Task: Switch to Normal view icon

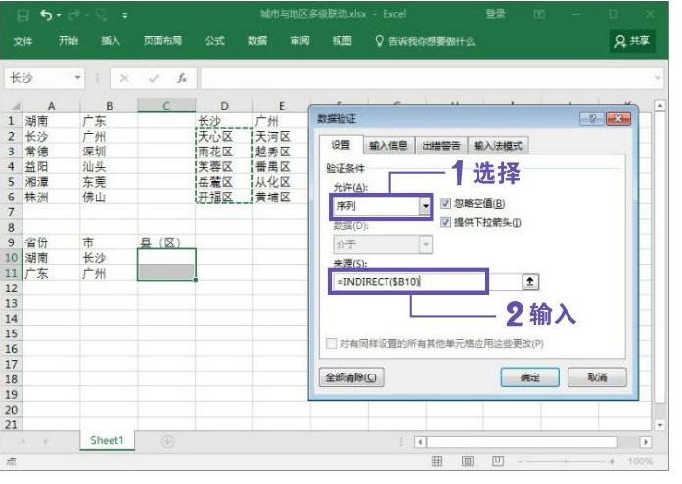Action: [436, 462]
